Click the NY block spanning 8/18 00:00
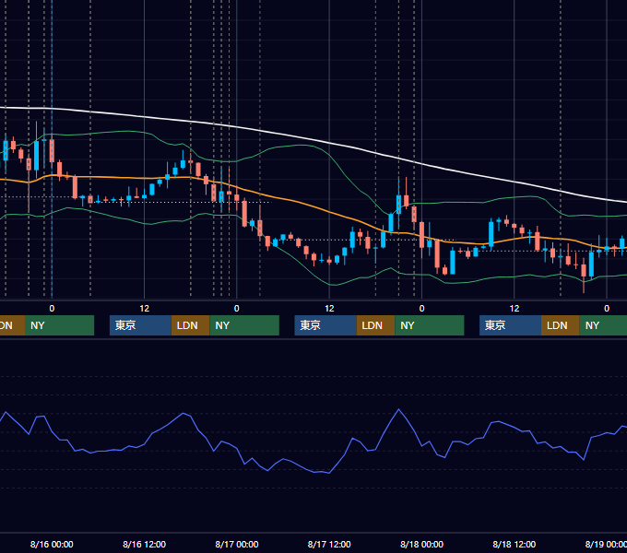Image resolution: width=627 pixels, height=553 pixels. pos(430,325)
